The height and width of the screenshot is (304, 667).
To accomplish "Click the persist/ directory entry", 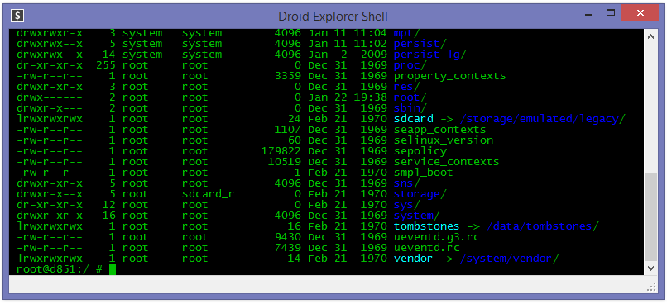I will 420,44.
